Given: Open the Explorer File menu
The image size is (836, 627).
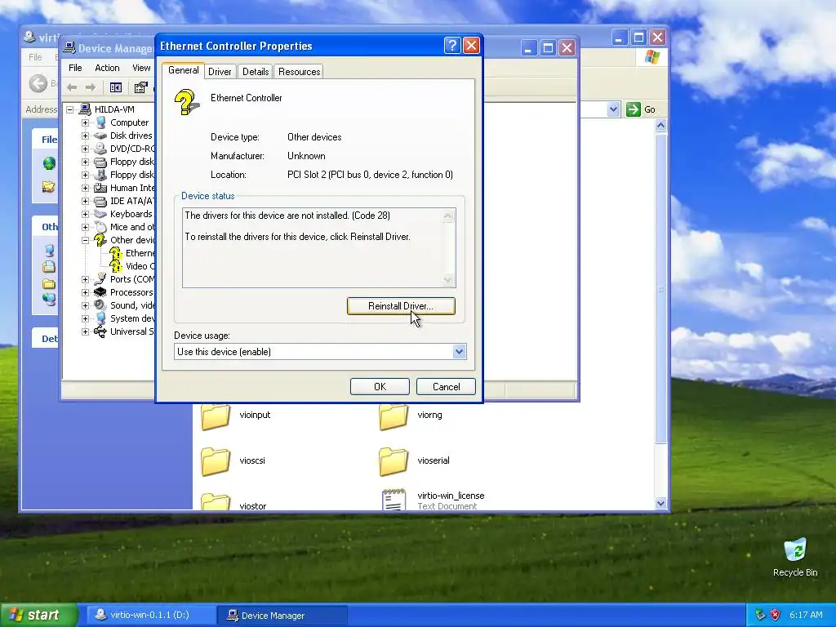Looking at the screenshot, I should click(x=35, y=57).
